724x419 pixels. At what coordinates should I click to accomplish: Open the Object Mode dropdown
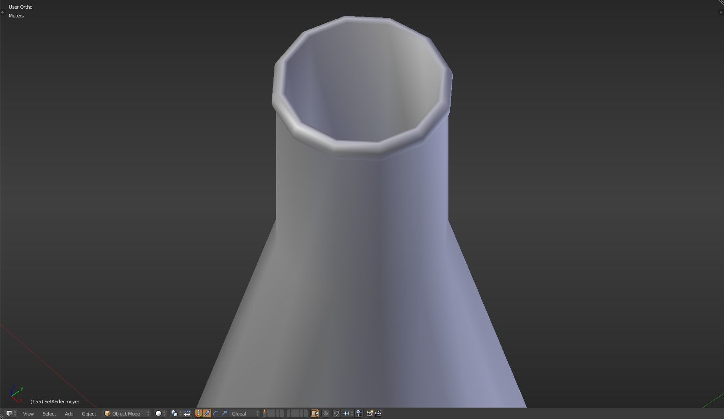(127, 413)
